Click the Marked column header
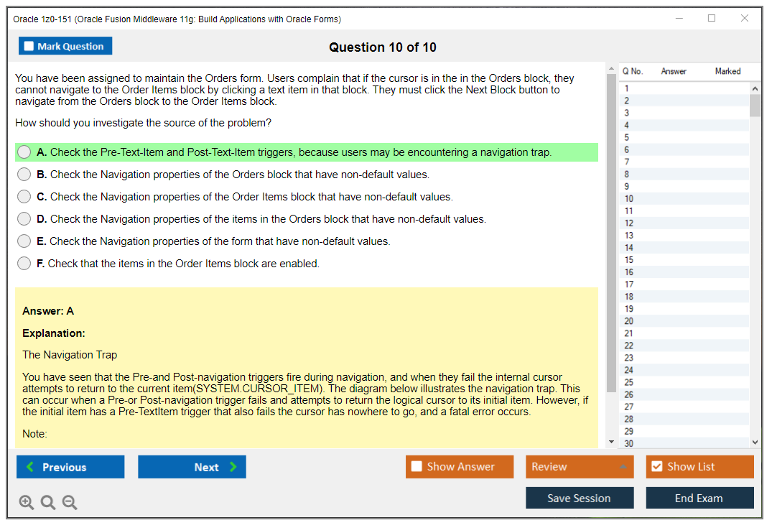 (x=727, y=71)
